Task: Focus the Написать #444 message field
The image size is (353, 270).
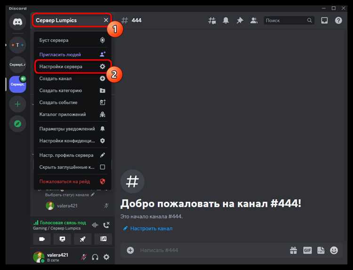Action: click(212, 250)
